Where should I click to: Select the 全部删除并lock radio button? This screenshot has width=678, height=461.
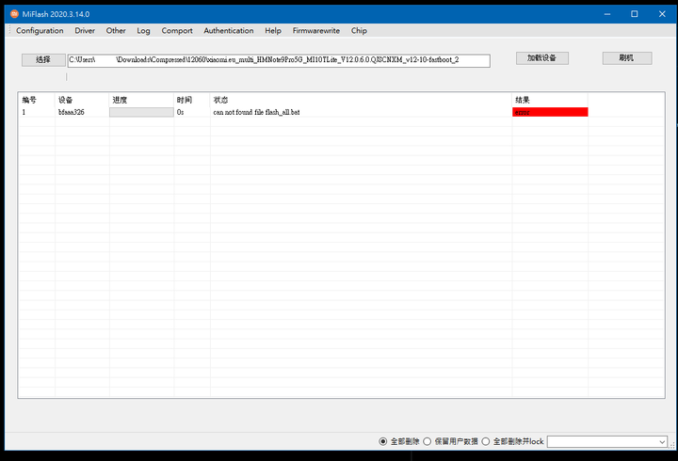pyautogui.click(x=486, y=441)
